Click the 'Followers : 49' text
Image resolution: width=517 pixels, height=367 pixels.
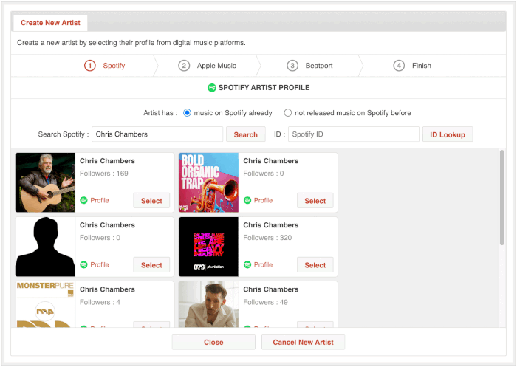[265, 302]
